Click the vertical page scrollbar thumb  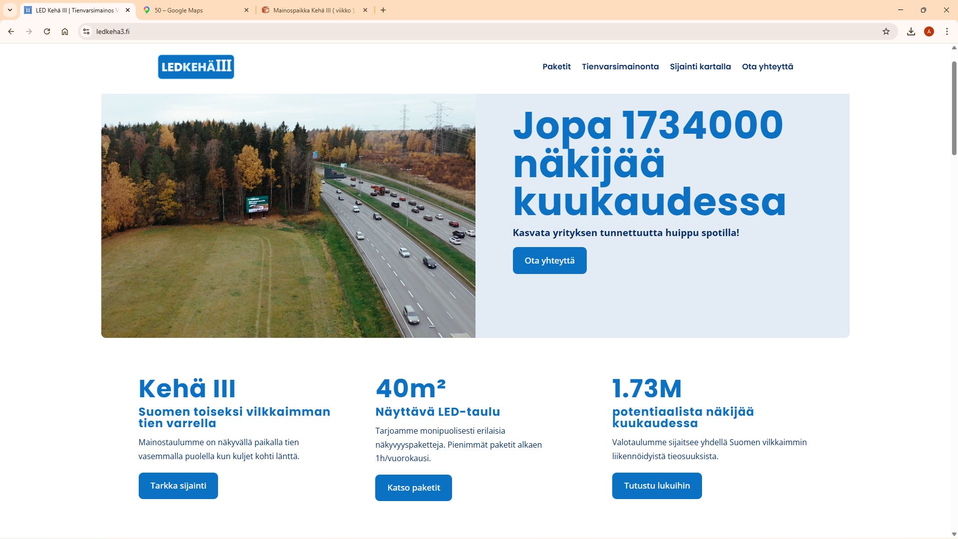(x=954, y=107)
